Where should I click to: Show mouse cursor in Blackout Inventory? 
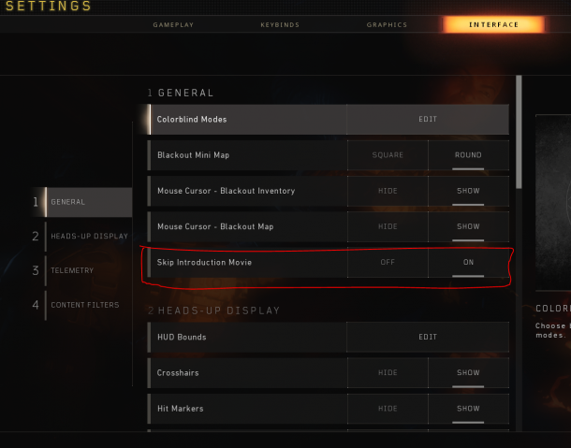468,191
